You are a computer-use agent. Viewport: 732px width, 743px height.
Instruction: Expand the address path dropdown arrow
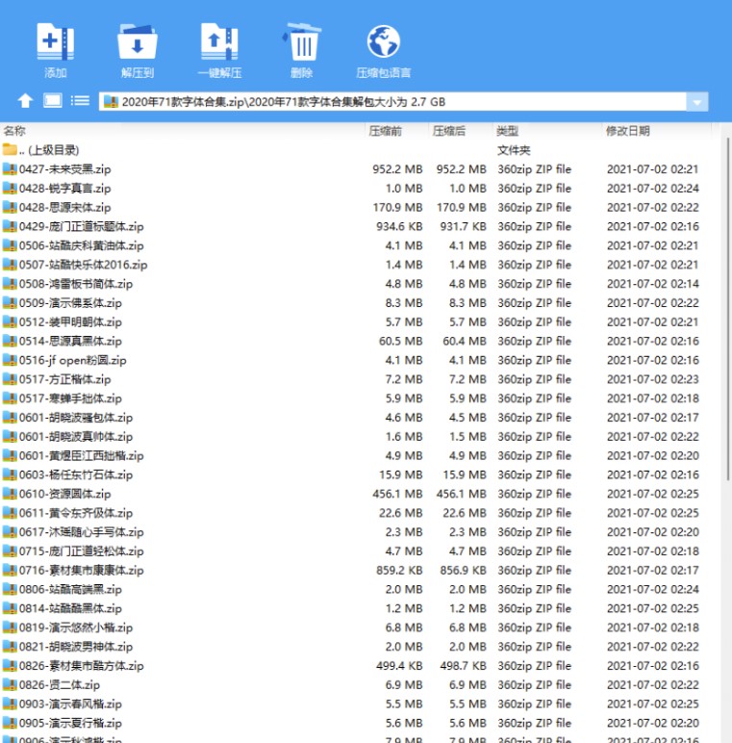coord(697,102)
